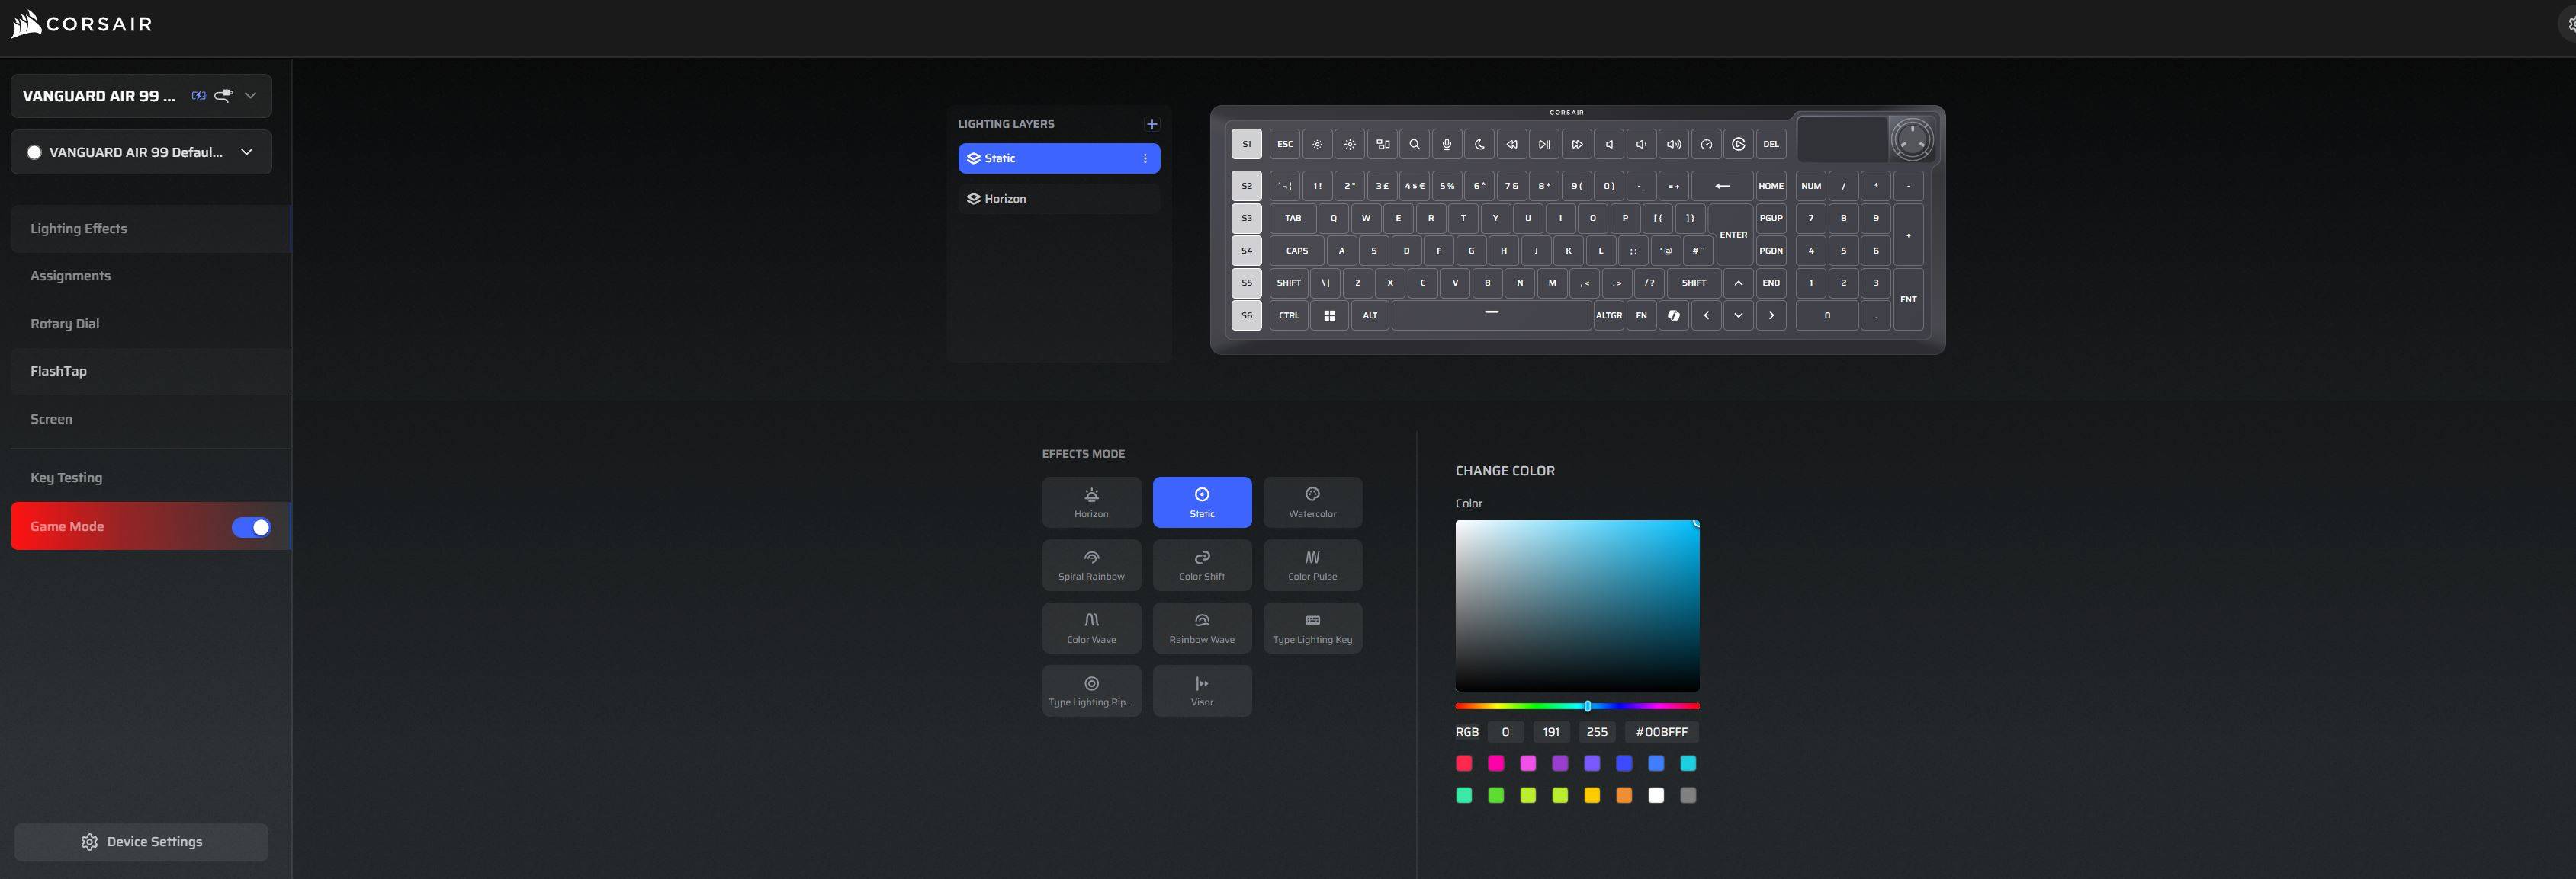Screen dimensions: 2576x879
Task: Open the Assignments section
Action: pos(70,276)
